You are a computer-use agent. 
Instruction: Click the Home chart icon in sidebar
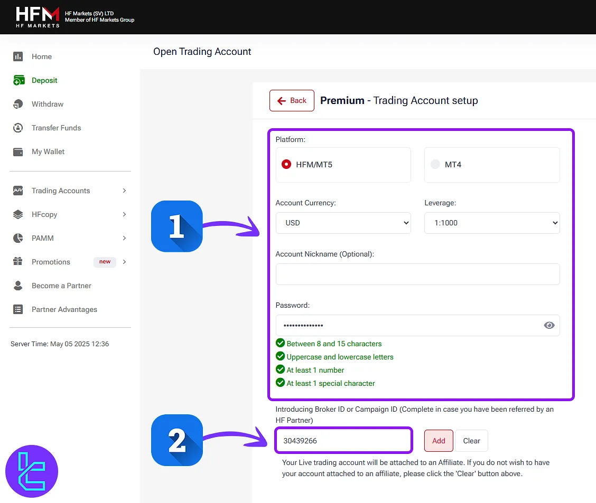pos(18,56)
